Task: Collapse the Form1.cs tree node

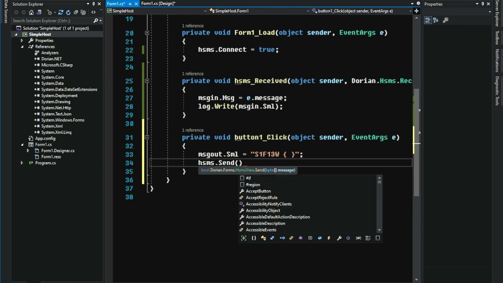Action: 22,145
